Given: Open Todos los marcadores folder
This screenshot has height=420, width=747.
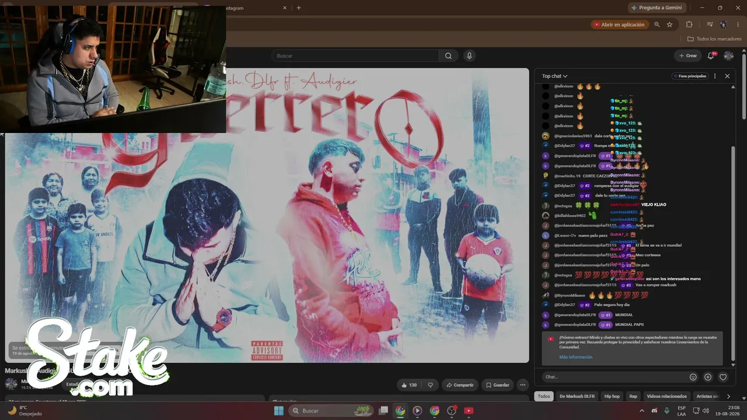Looking at the screenshot, I should click(714, 39).
